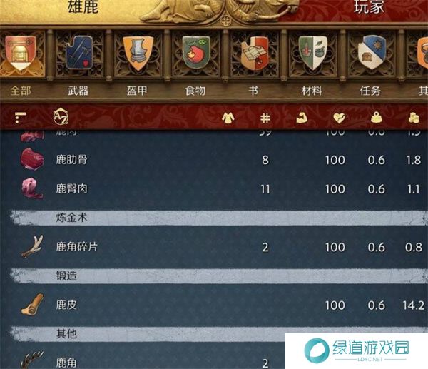This screenshot has width=428, height=369.
Task: Collapse the 炼金术 category header
Action: (x=219, y=218)
